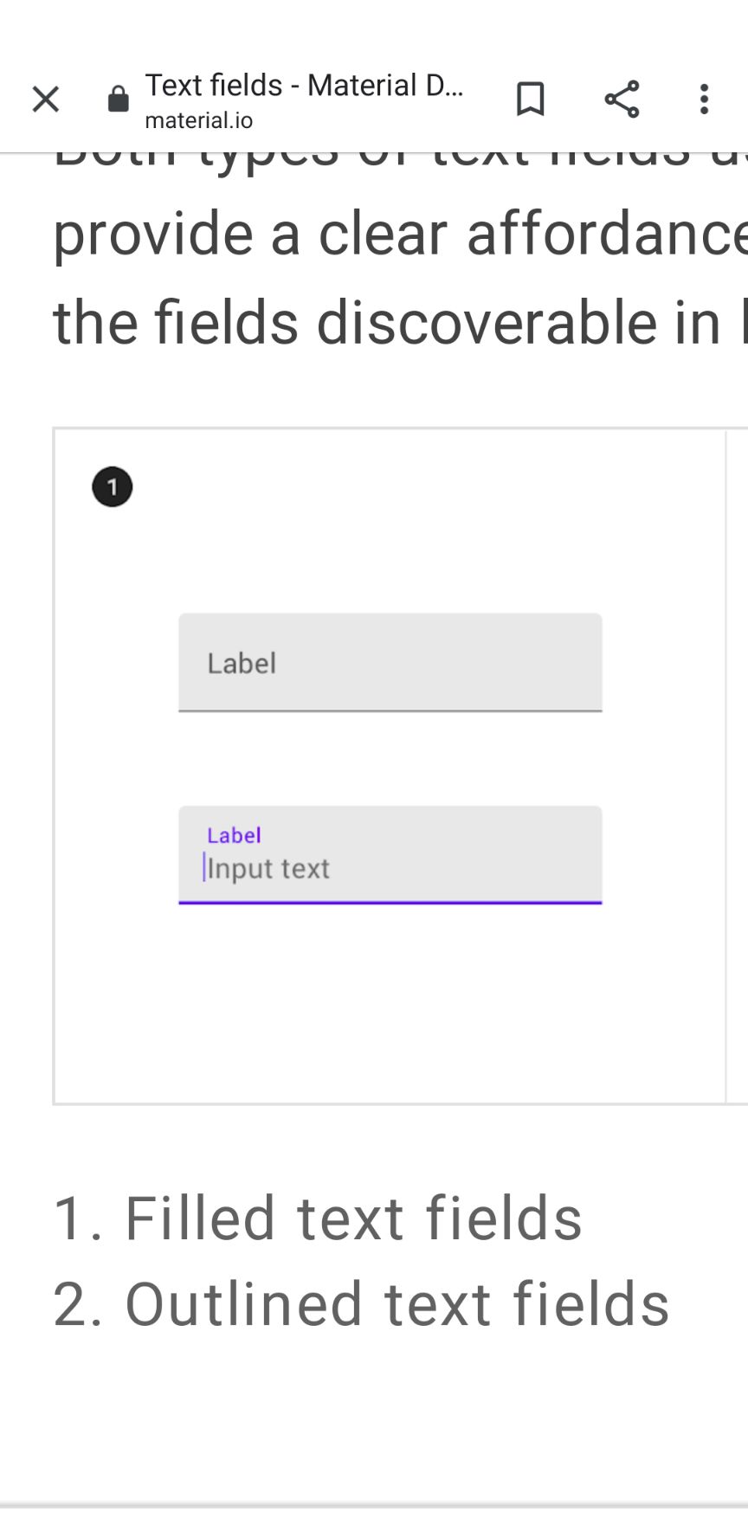Tap the partially visible second figure panel

(738, 766)
